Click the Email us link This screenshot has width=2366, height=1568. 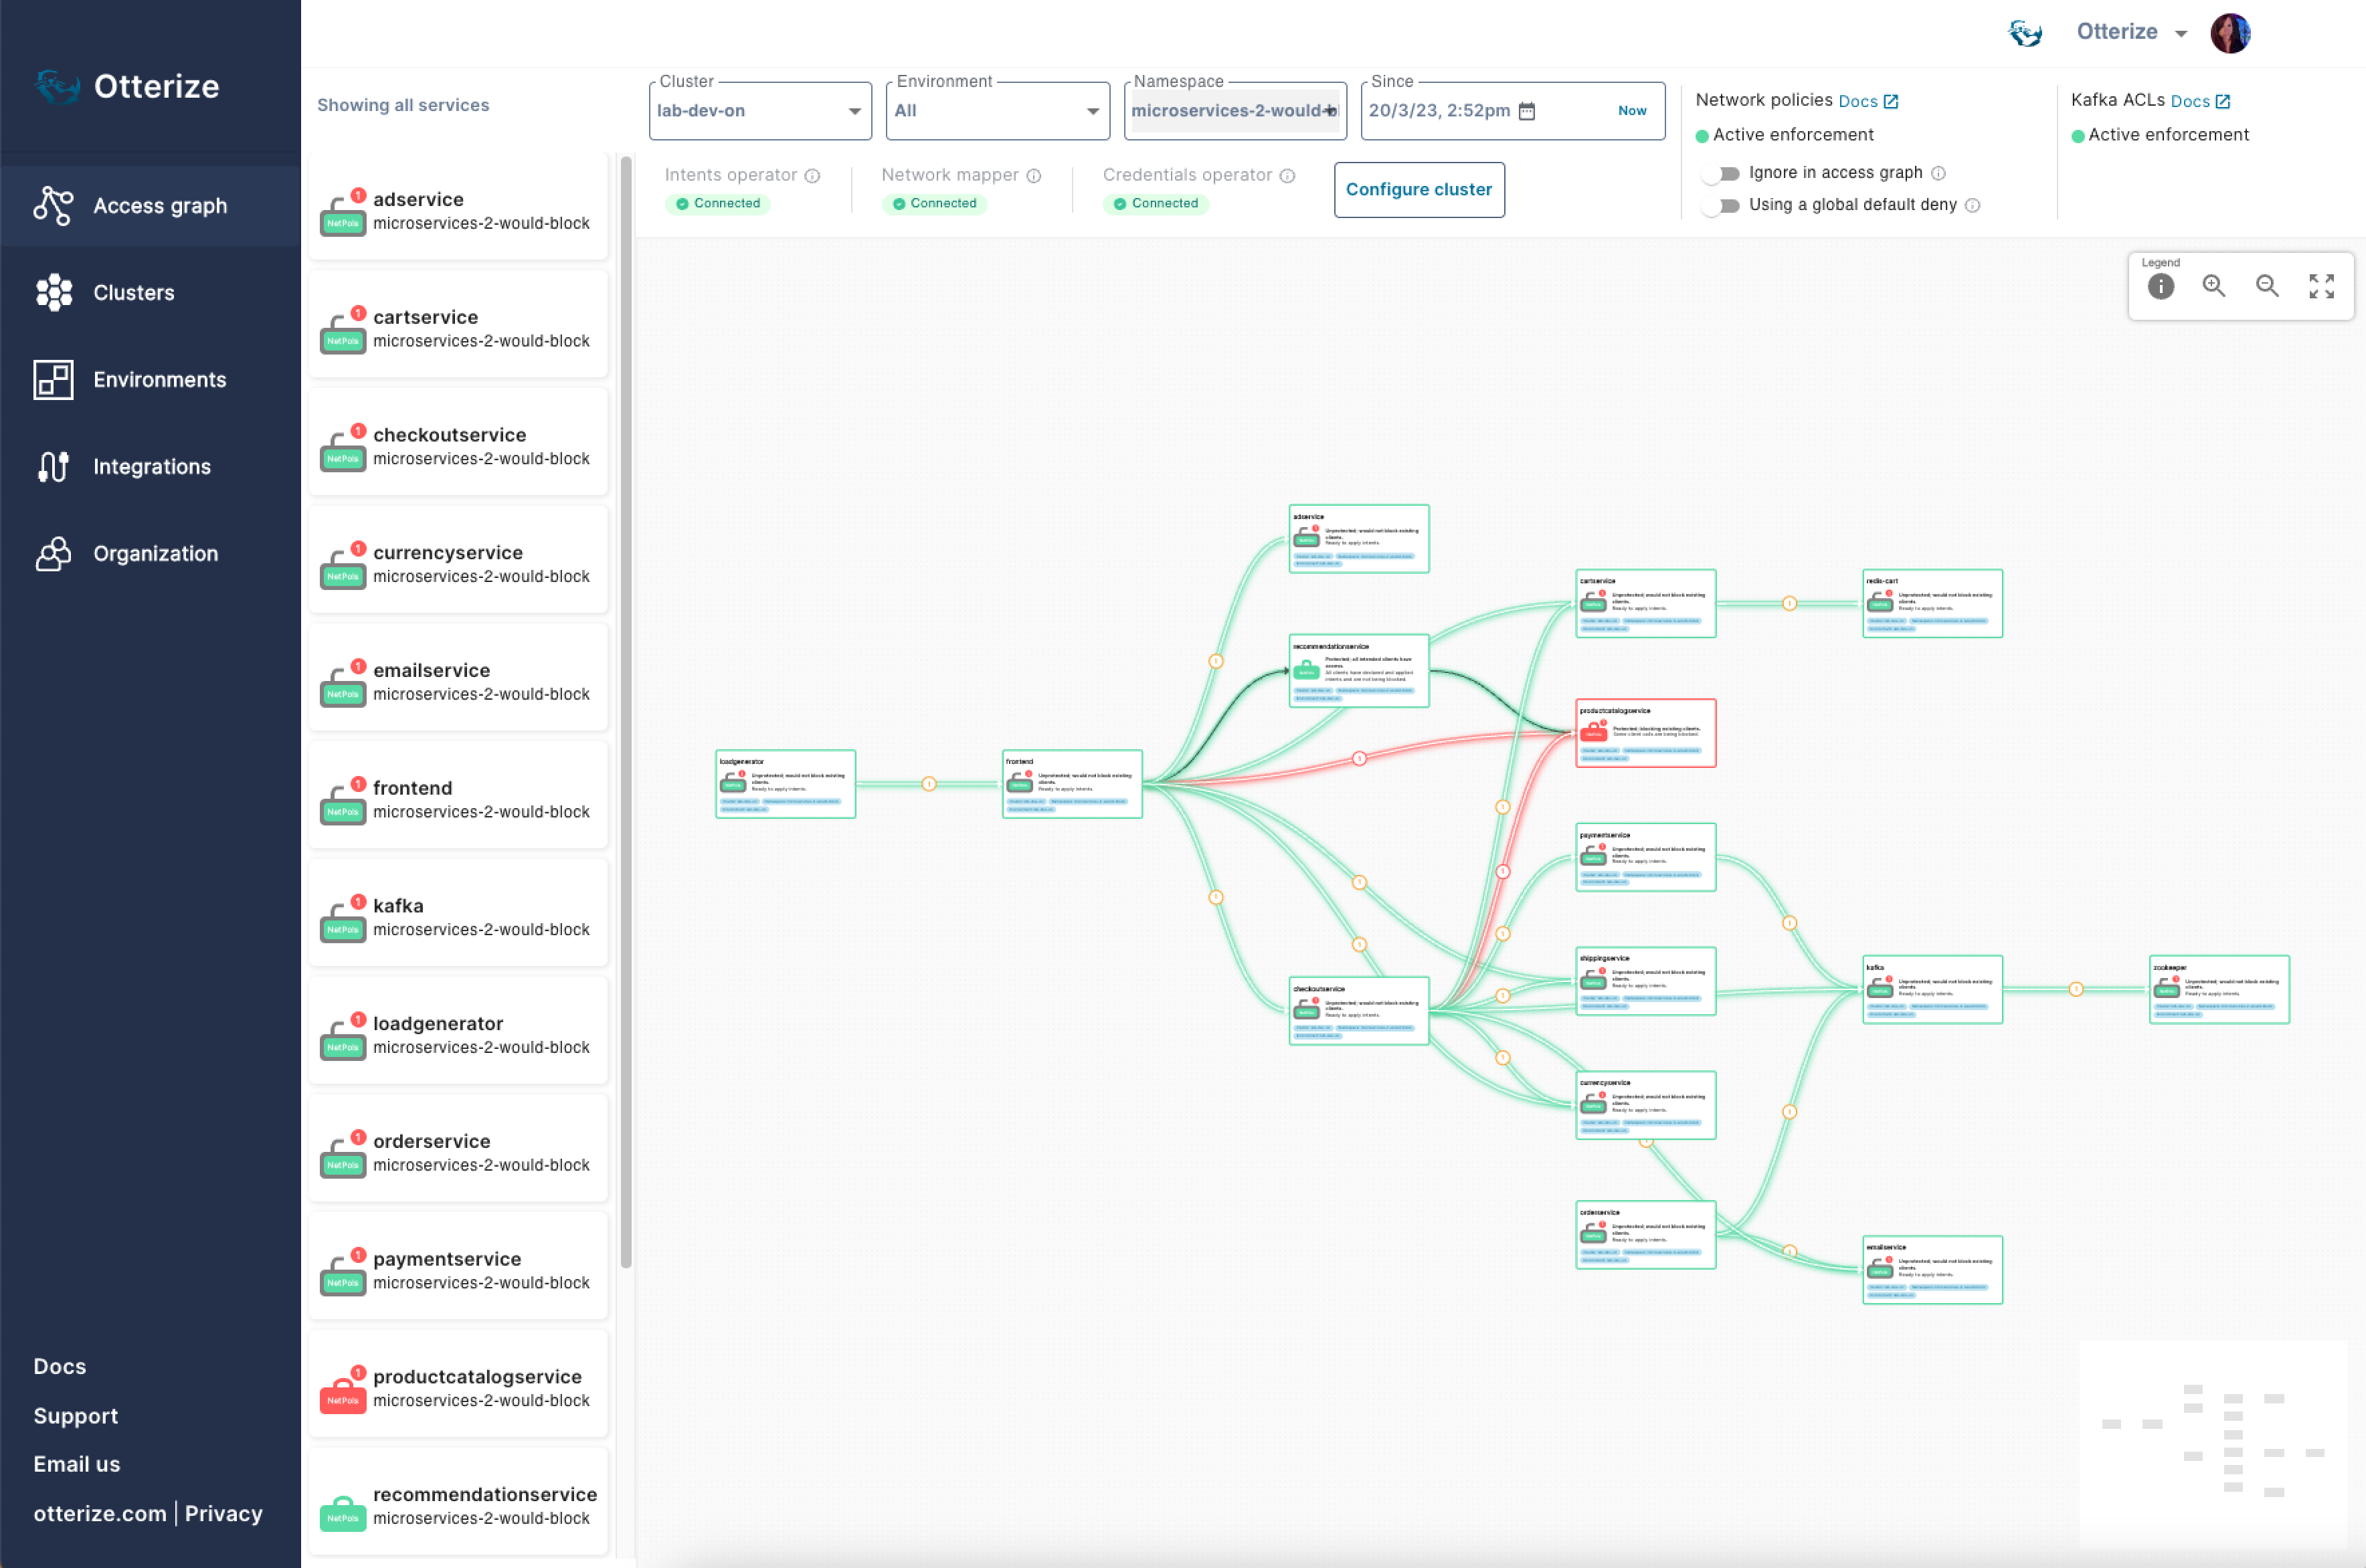point(77,1464)
